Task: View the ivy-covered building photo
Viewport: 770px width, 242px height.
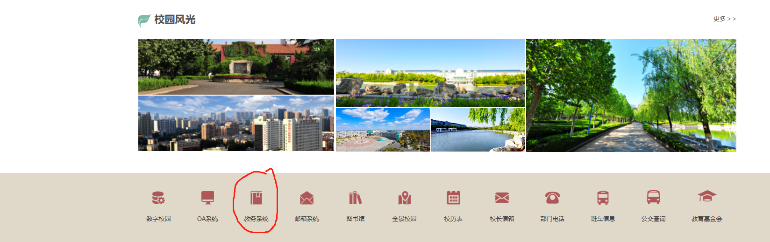Action: coord(236,67)
